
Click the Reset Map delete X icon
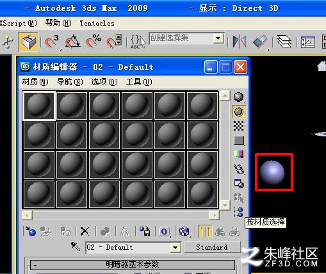pos(85,231)
